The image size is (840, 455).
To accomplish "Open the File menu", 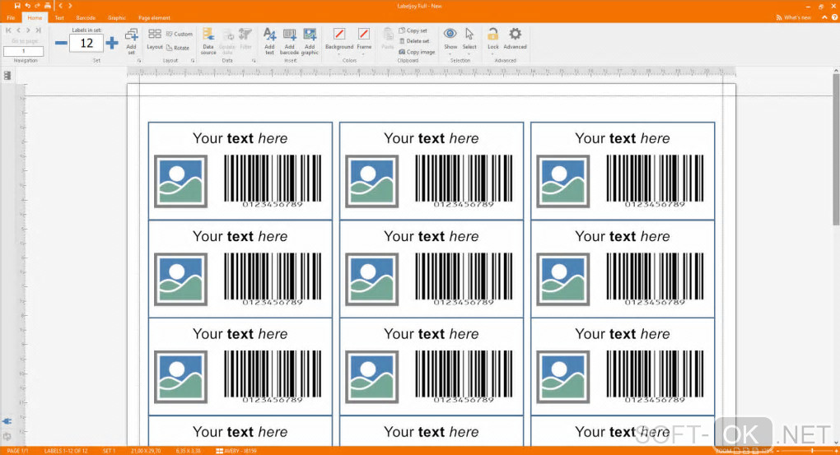I will click(11, 17).
